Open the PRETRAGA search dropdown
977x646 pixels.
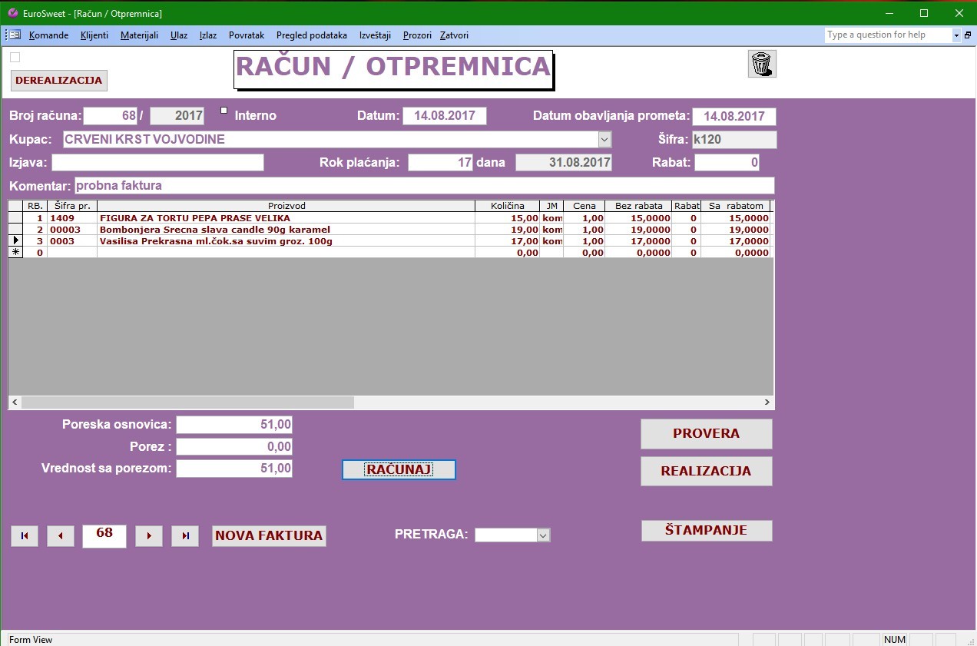[544, 535]
